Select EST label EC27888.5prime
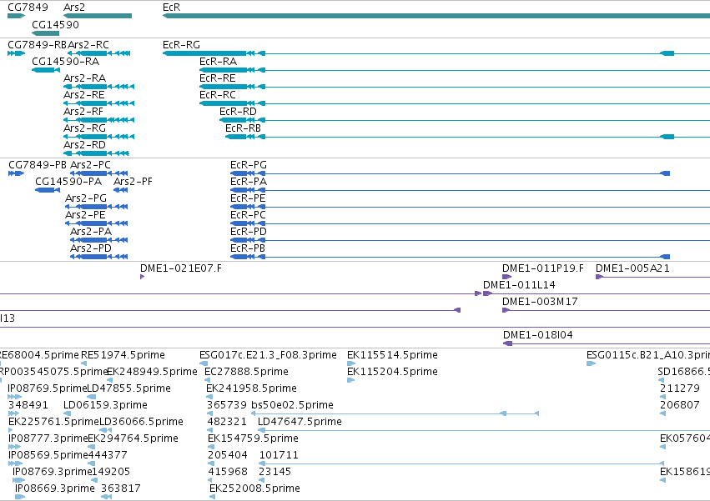The height and width of the screenshot is (501, 710). (x=246, y=373)
